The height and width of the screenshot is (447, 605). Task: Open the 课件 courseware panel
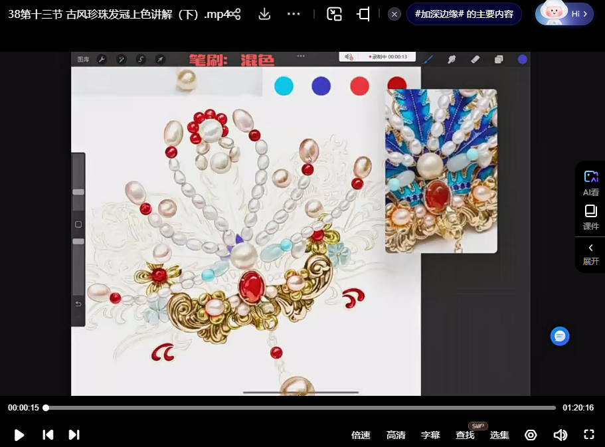tap(591, 217)
